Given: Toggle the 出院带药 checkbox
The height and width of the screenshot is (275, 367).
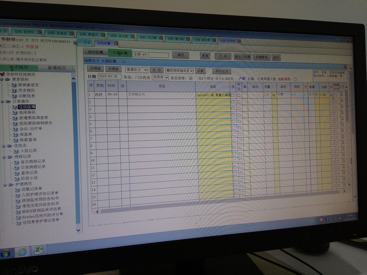Looking at the screenshot, I should (295, 79).
